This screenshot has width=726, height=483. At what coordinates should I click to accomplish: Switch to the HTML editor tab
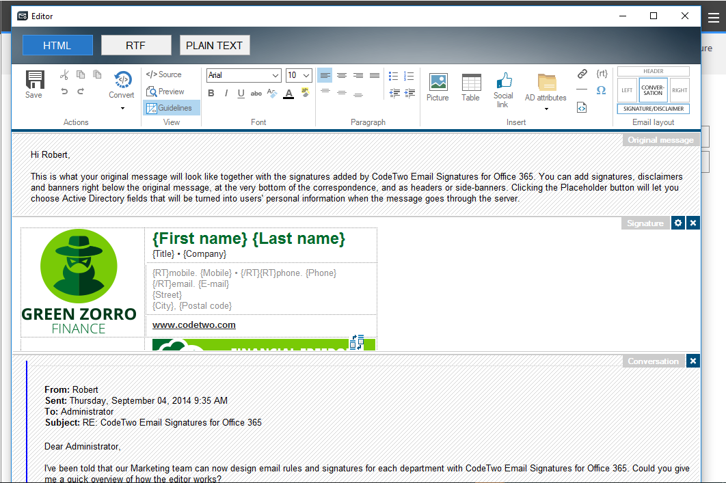coord(57,45)
